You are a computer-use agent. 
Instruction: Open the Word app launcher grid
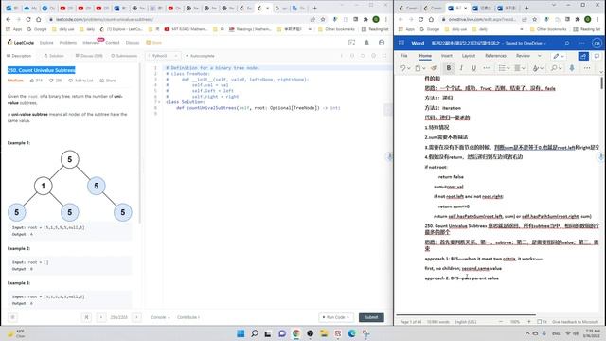tap(401, 44)
